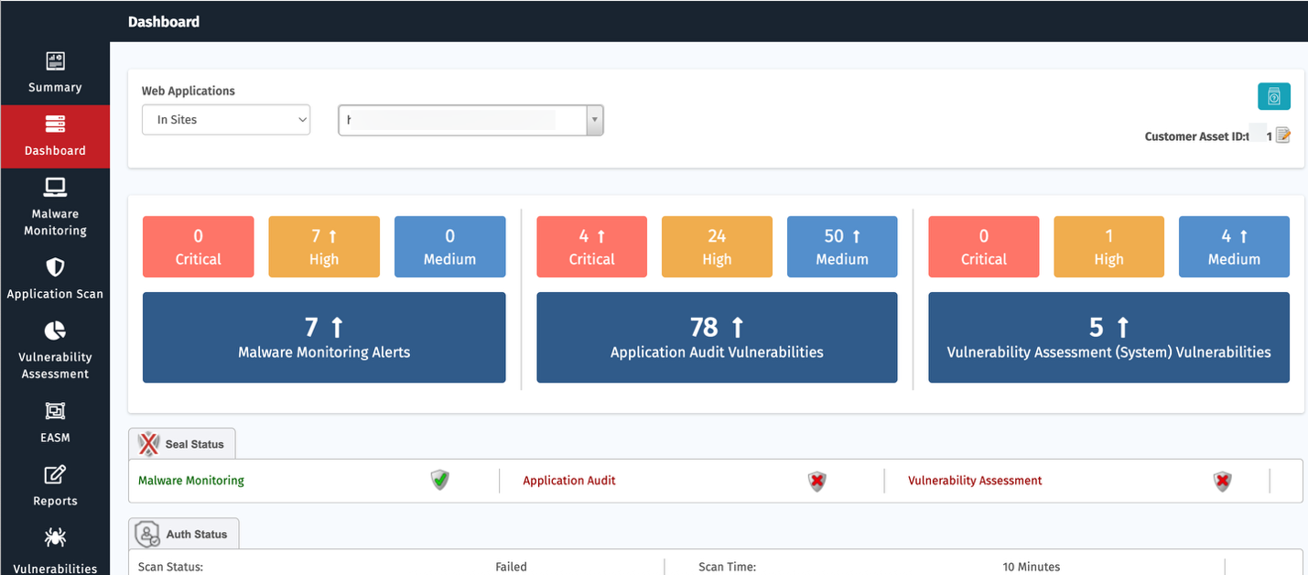Screen dimensions: 1308x575
Task: Click Malware Monitoring 7 High tile
Action: 324,246
